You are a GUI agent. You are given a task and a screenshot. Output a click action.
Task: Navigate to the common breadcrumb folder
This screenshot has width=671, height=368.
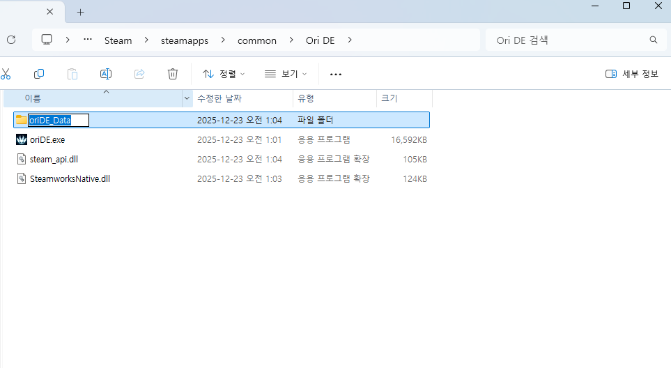(x=256, y=40)
